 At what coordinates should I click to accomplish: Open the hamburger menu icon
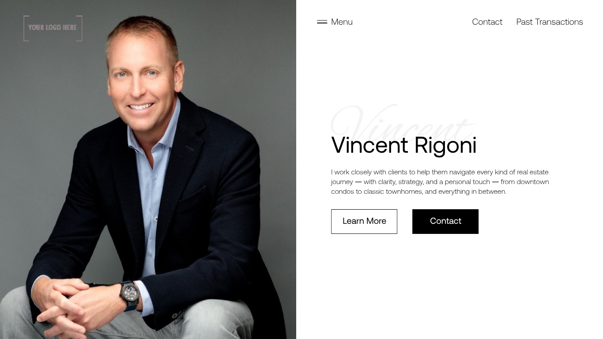coord(322,22)
